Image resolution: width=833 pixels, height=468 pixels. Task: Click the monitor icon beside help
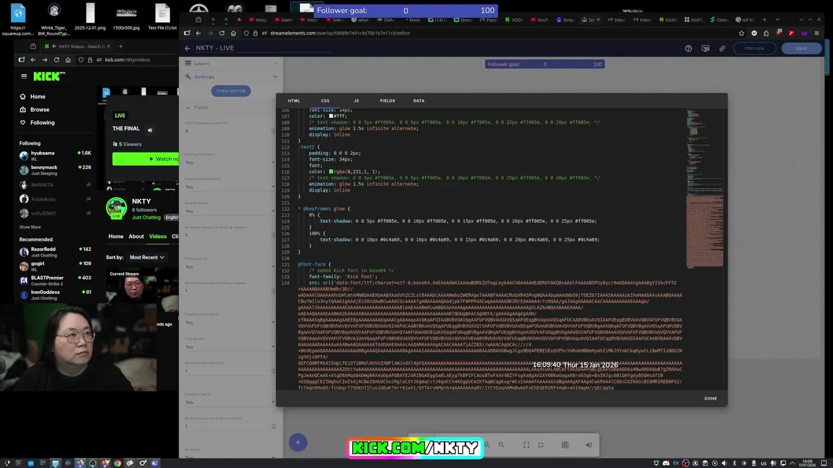point(705,48)
